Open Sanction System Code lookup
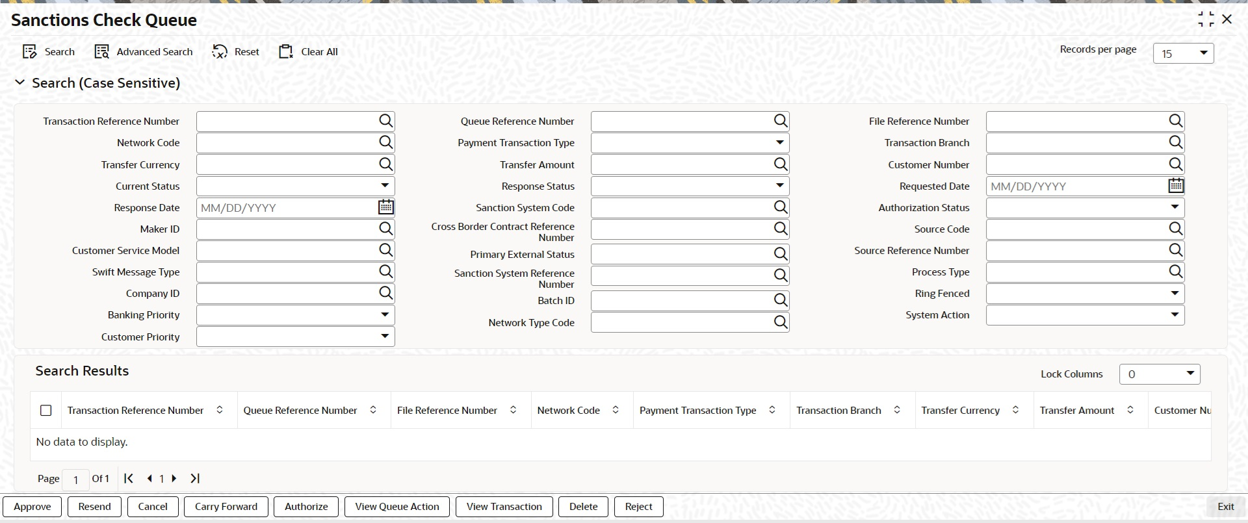The height and width of the screenshot is (523, 1248). 781,207
